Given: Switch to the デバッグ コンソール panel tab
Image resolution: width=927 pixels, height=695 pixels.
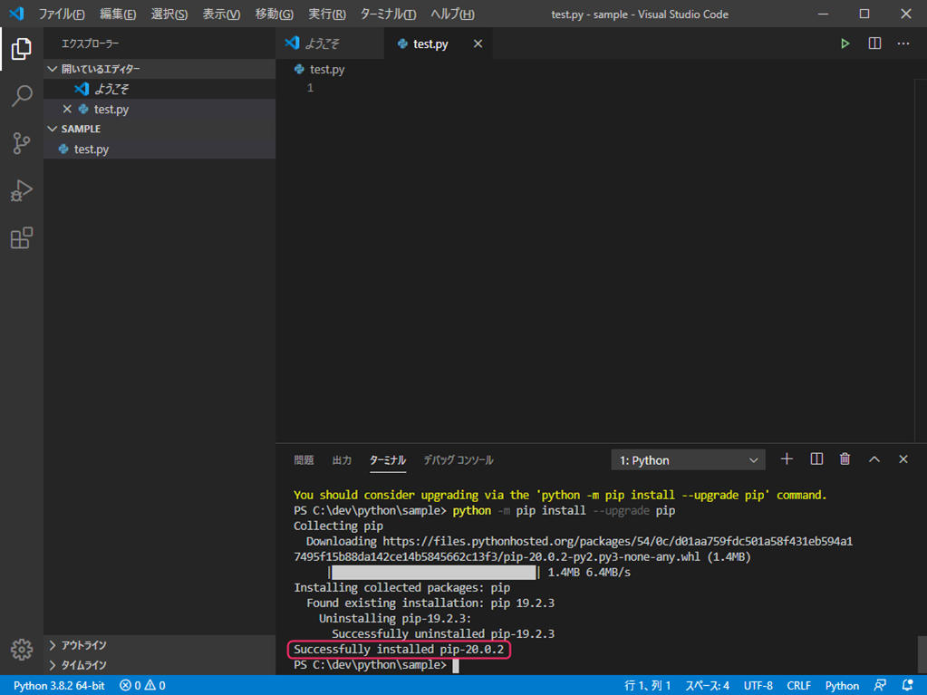Looking at the screenshot, I should tap(459, 459).
